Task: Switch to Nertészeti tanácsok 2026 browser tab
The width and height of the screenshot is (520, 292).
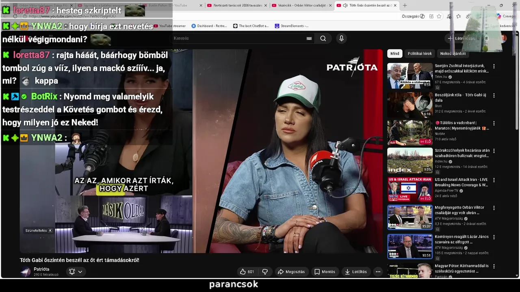Action: (x=237, y=5)
